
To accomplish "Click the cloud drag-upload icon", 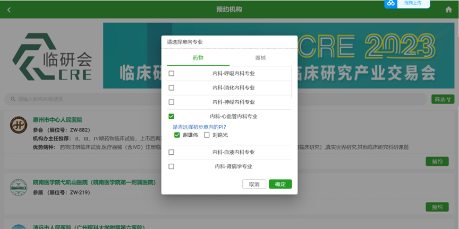I will [391, 3].
